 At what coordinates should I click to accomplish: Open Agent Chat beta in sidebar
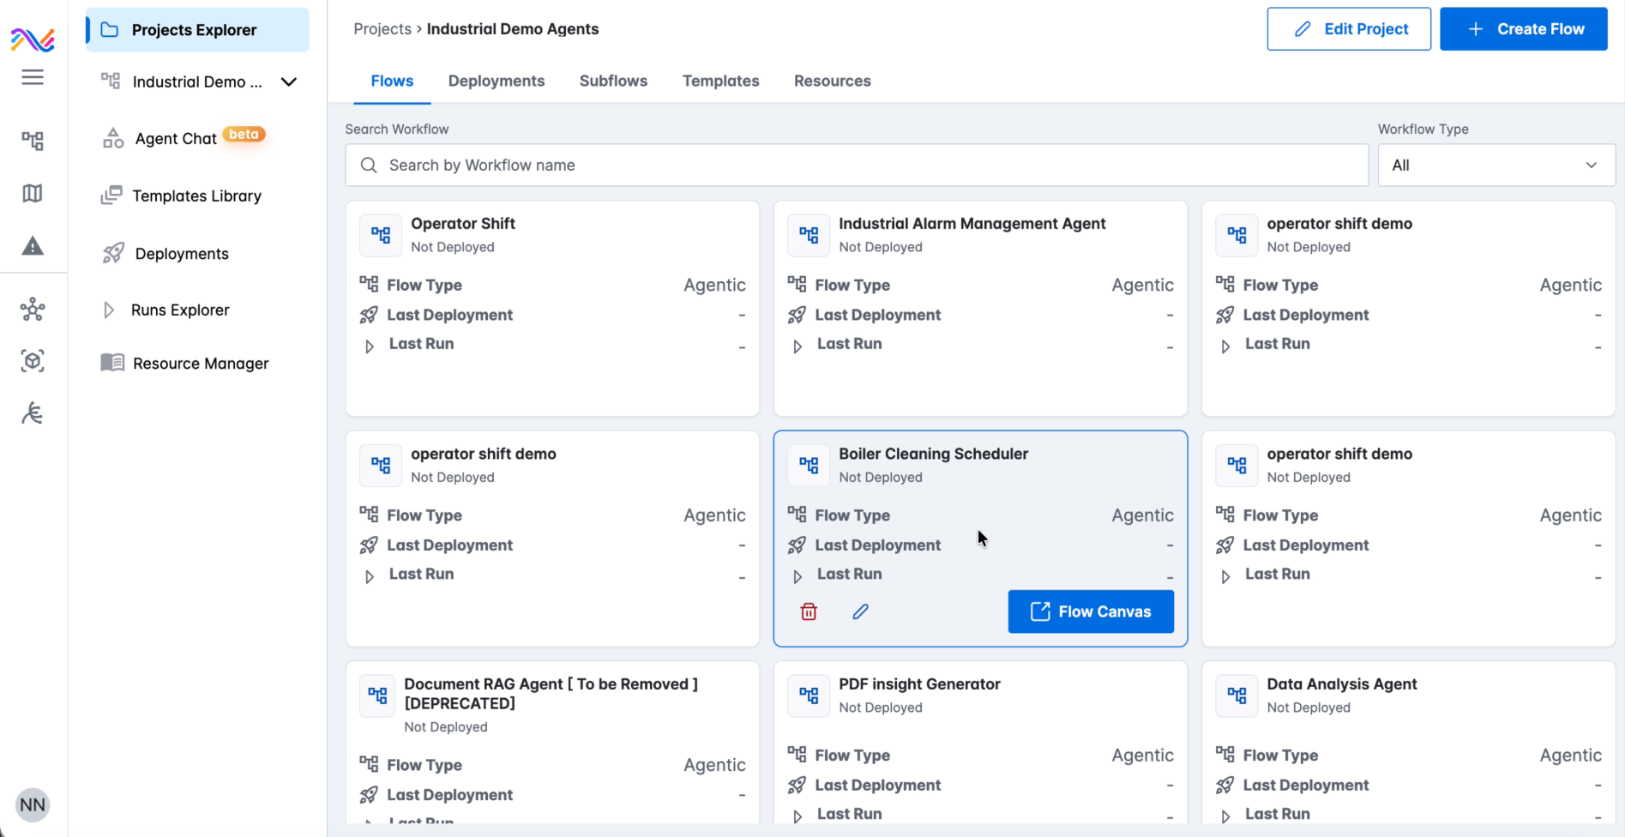(176, 139)
